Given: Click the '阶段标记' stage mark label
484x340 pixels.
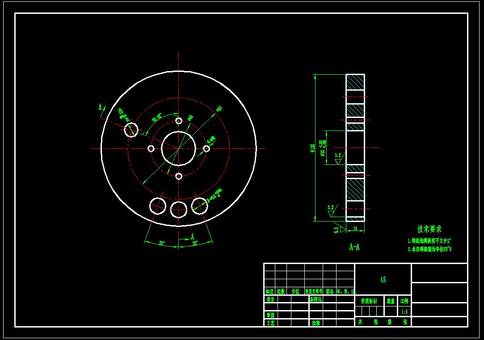Looking at the screenshot, I should (369, 301).
